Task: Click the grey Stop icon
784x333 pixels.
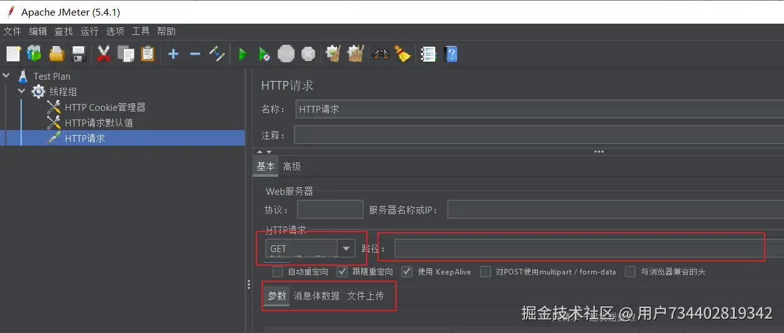Action: (286, 54)
